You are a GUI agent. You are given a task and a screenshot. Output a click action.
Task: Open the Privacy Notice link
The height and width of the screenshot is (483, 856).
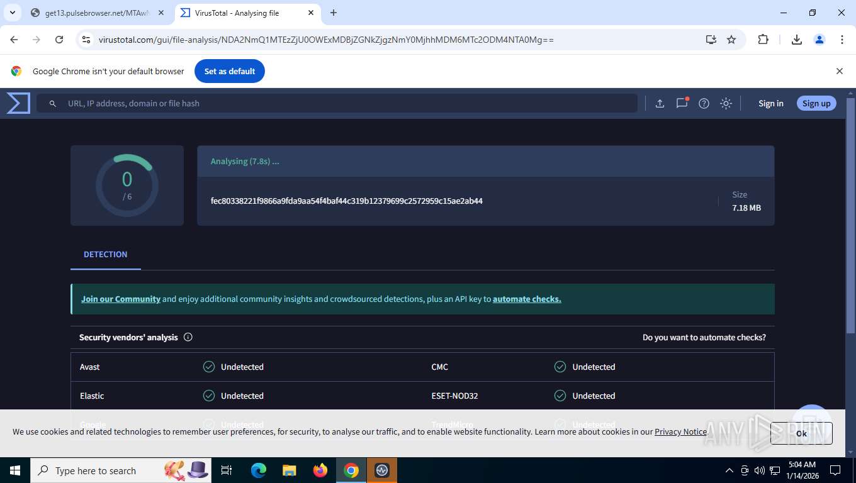[x=680, y=432]
